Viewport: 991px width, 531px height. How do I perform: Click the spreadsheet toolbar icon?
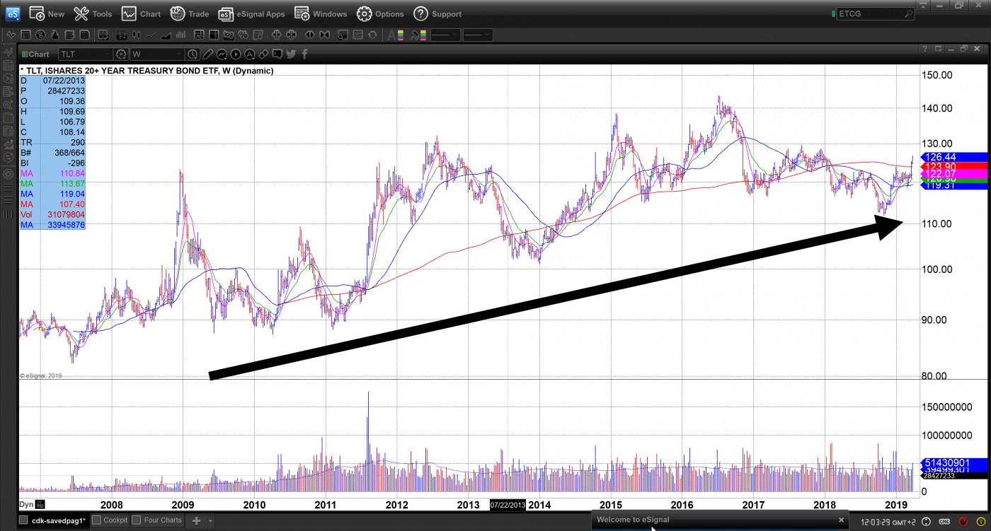point(84,35)
